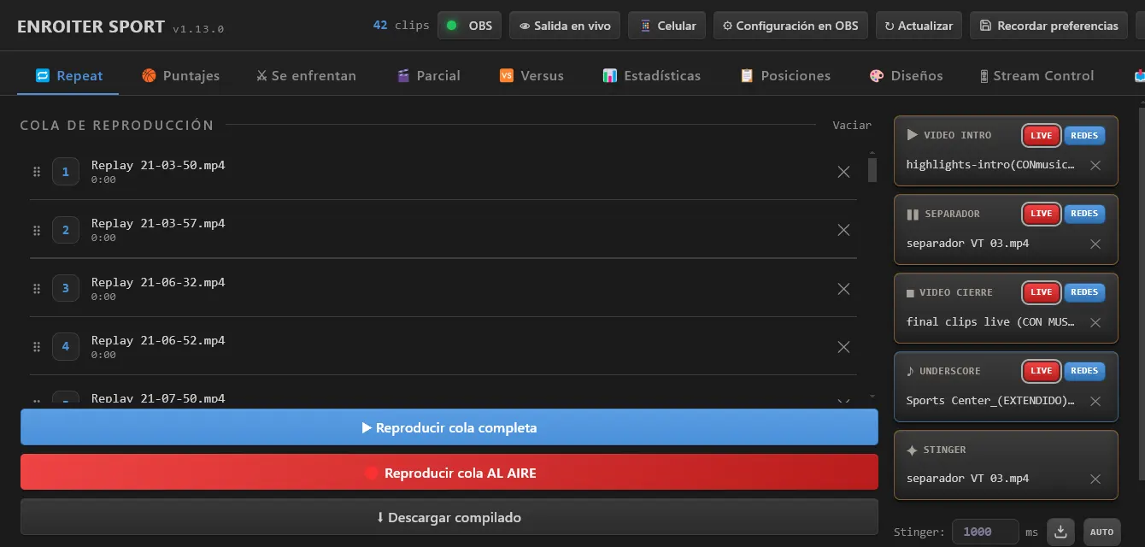Click the Separador pause icon
This screenshot has width=1145, height=547.
point(913,215)
